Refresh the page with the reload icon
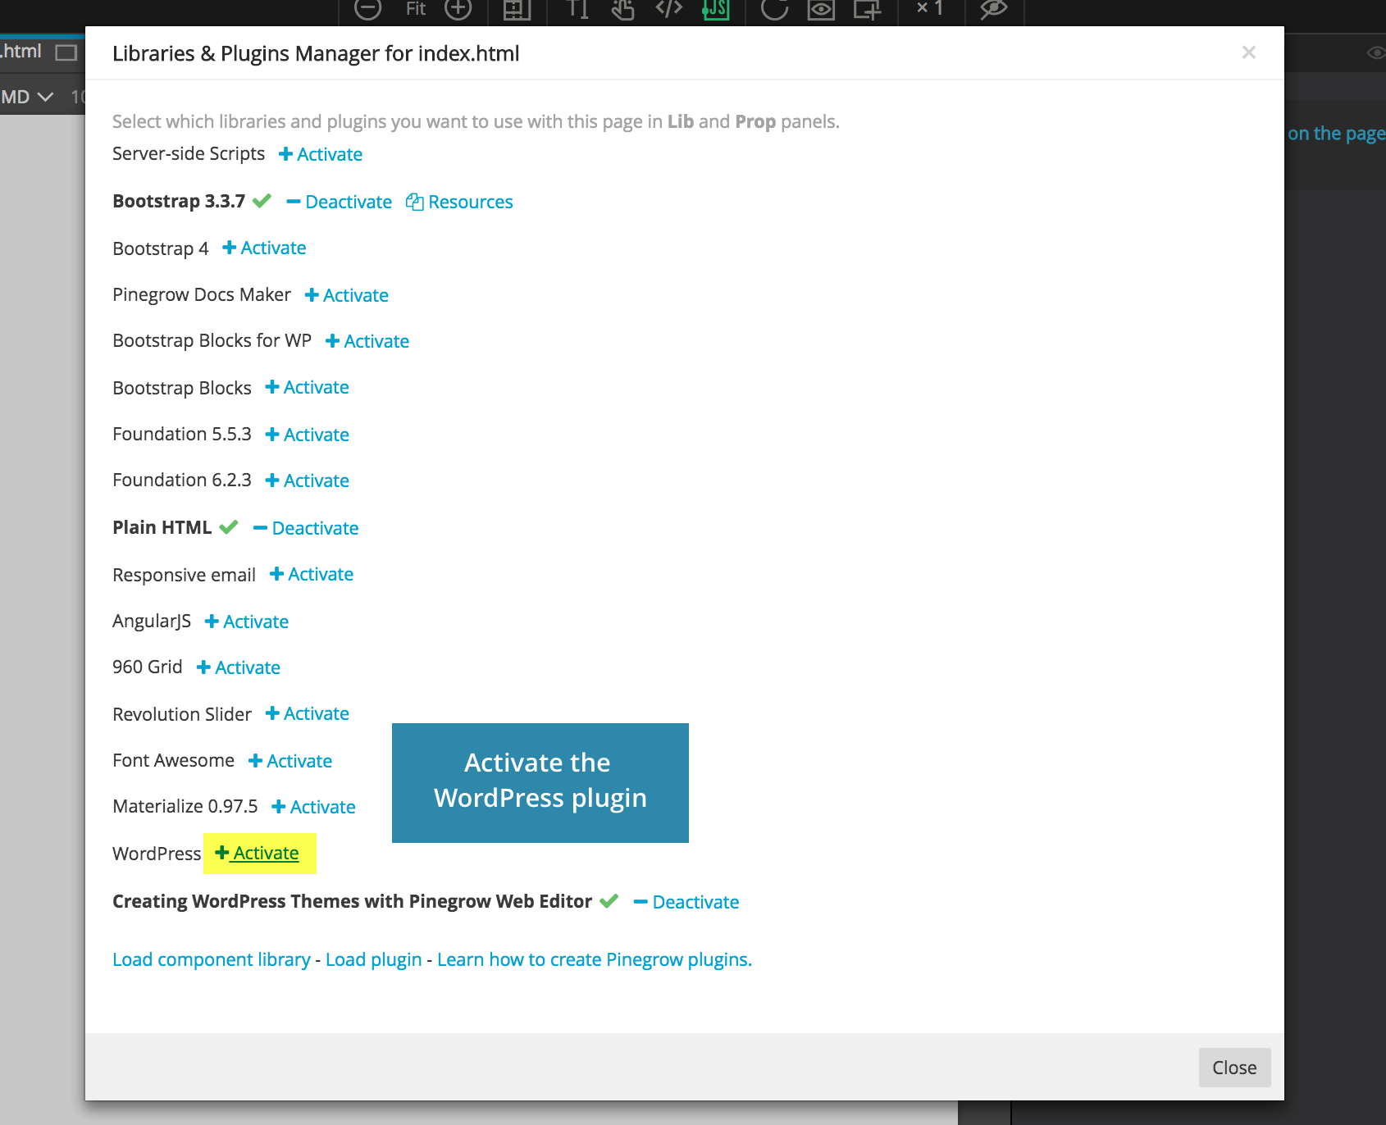Viewport: 1386px width, 1125px height. (774, 9)
